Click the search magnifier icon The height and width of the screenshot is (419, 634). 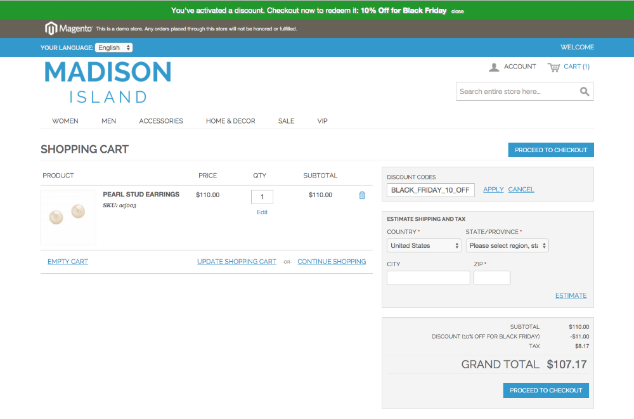[x=585, y=92]
